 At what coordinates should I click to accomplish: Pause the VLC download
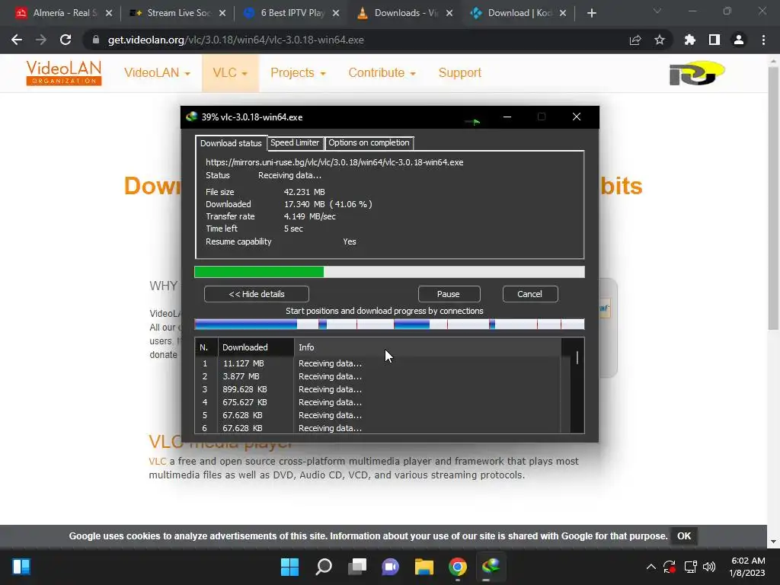point(449,294)
